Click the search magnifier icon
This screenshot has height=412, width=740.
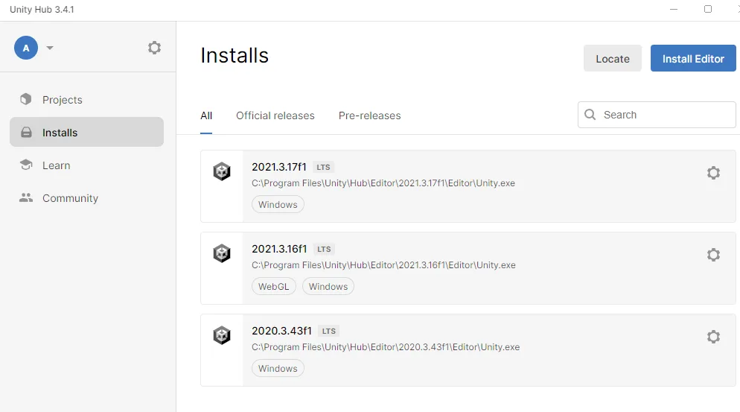[x=590, y=114]
